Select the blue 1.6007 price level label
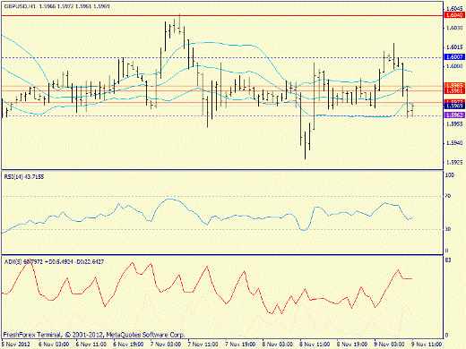This screenshot has width=466, height=349. tap(454, 57)
